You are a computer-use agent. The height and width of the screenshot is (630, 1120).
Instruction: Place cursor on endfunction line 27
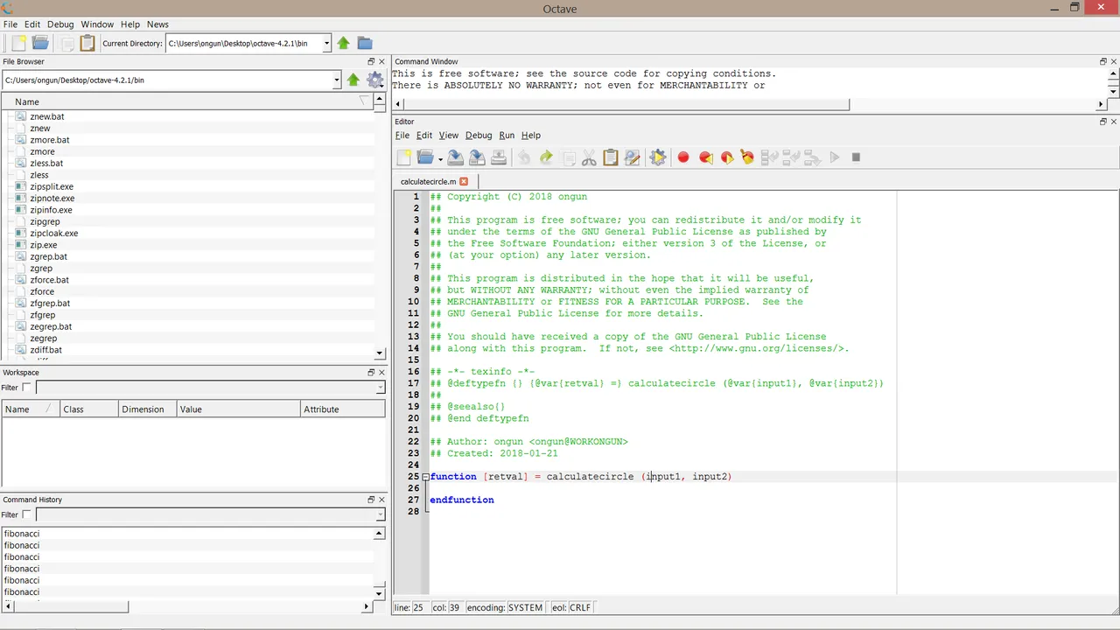pyautogui.click(x=461, y=500)
